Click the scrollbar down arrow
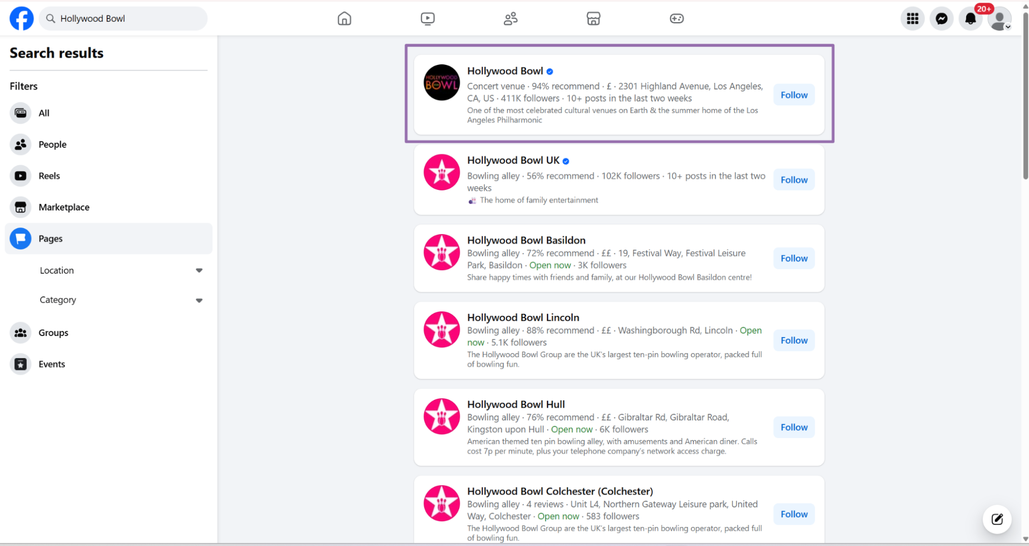This screenshot has width=1029, height=546. click(x=1025, y=539)
